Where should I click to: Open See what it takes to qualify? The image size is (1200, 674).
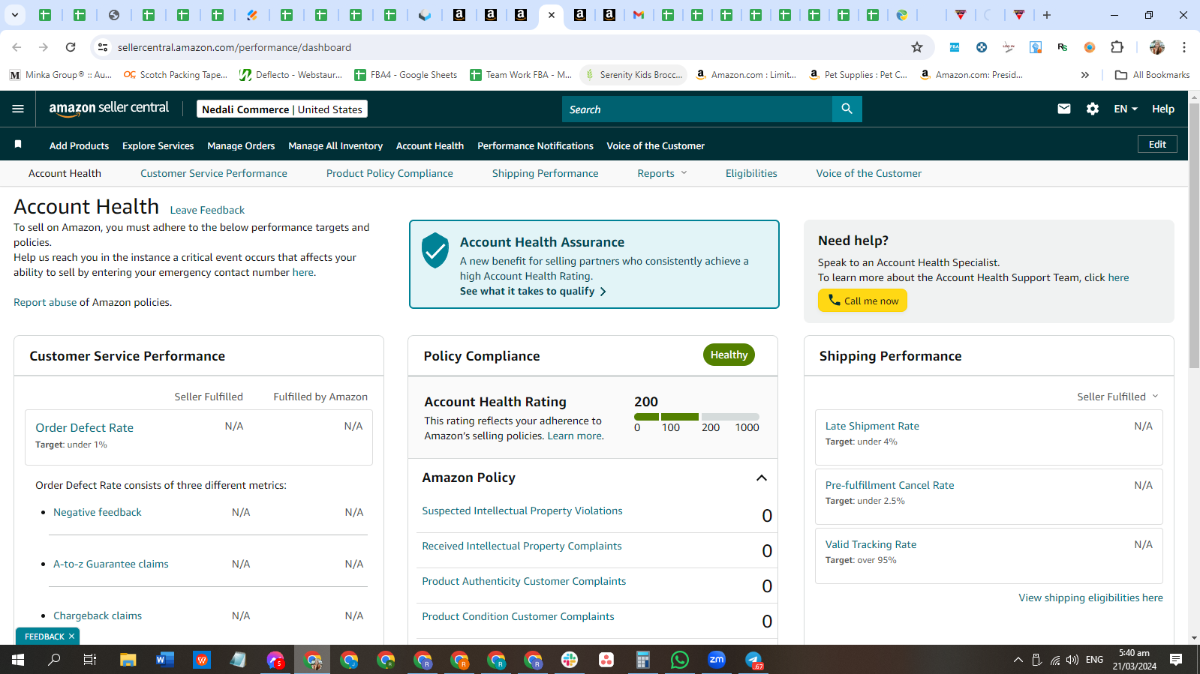pyautogui.click(x=533, y=291)
